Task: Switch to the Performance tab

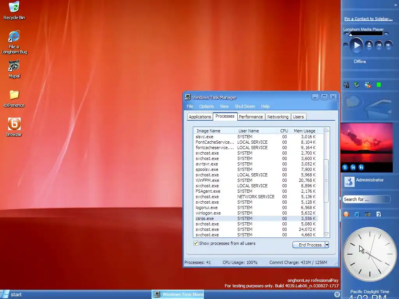Action: click(251, 117)
